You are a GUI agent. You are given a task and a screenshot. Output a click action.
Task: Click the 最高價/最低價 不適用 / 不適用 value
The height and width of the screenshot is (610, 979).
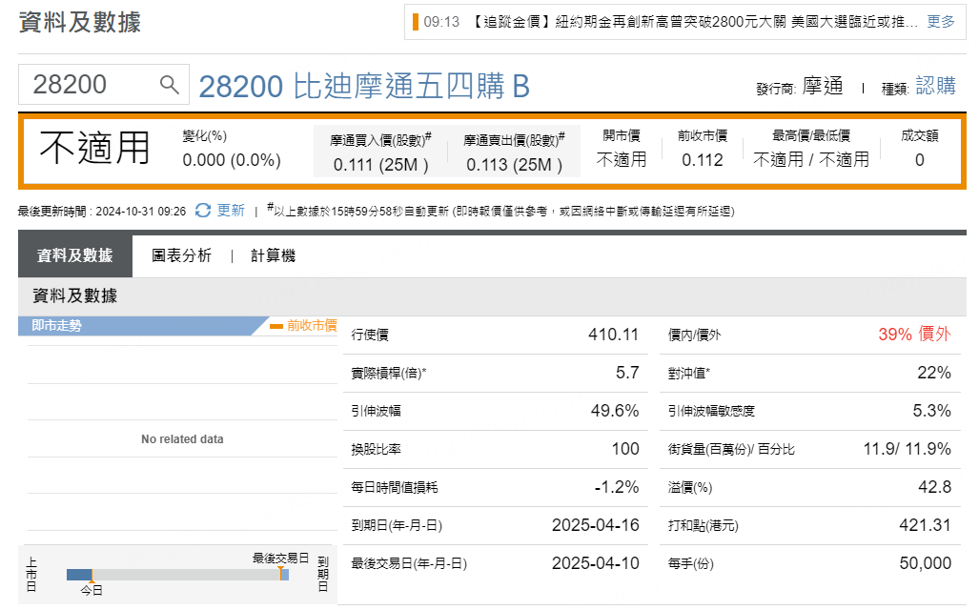[x=811, y=160]
